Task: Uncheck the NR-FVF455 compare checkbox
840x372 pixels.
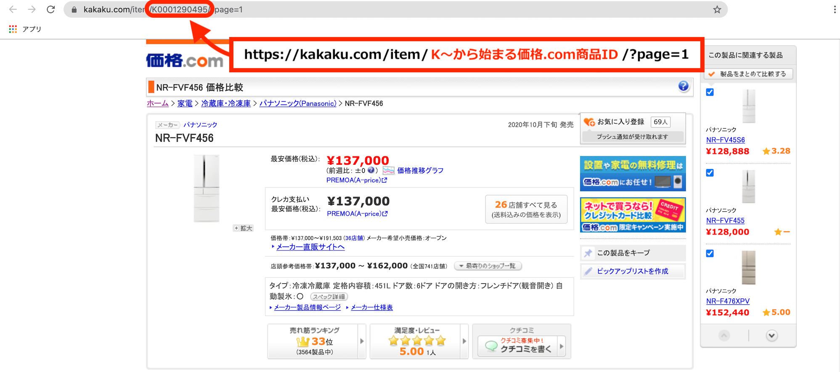Action: 710,173
